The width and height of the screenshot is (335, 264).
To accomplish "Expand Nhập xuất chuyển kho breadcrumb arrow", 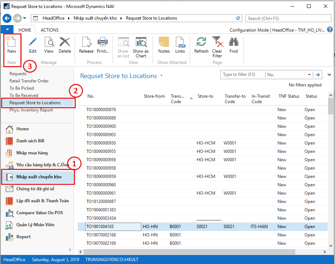I will [x=121, y=18].
